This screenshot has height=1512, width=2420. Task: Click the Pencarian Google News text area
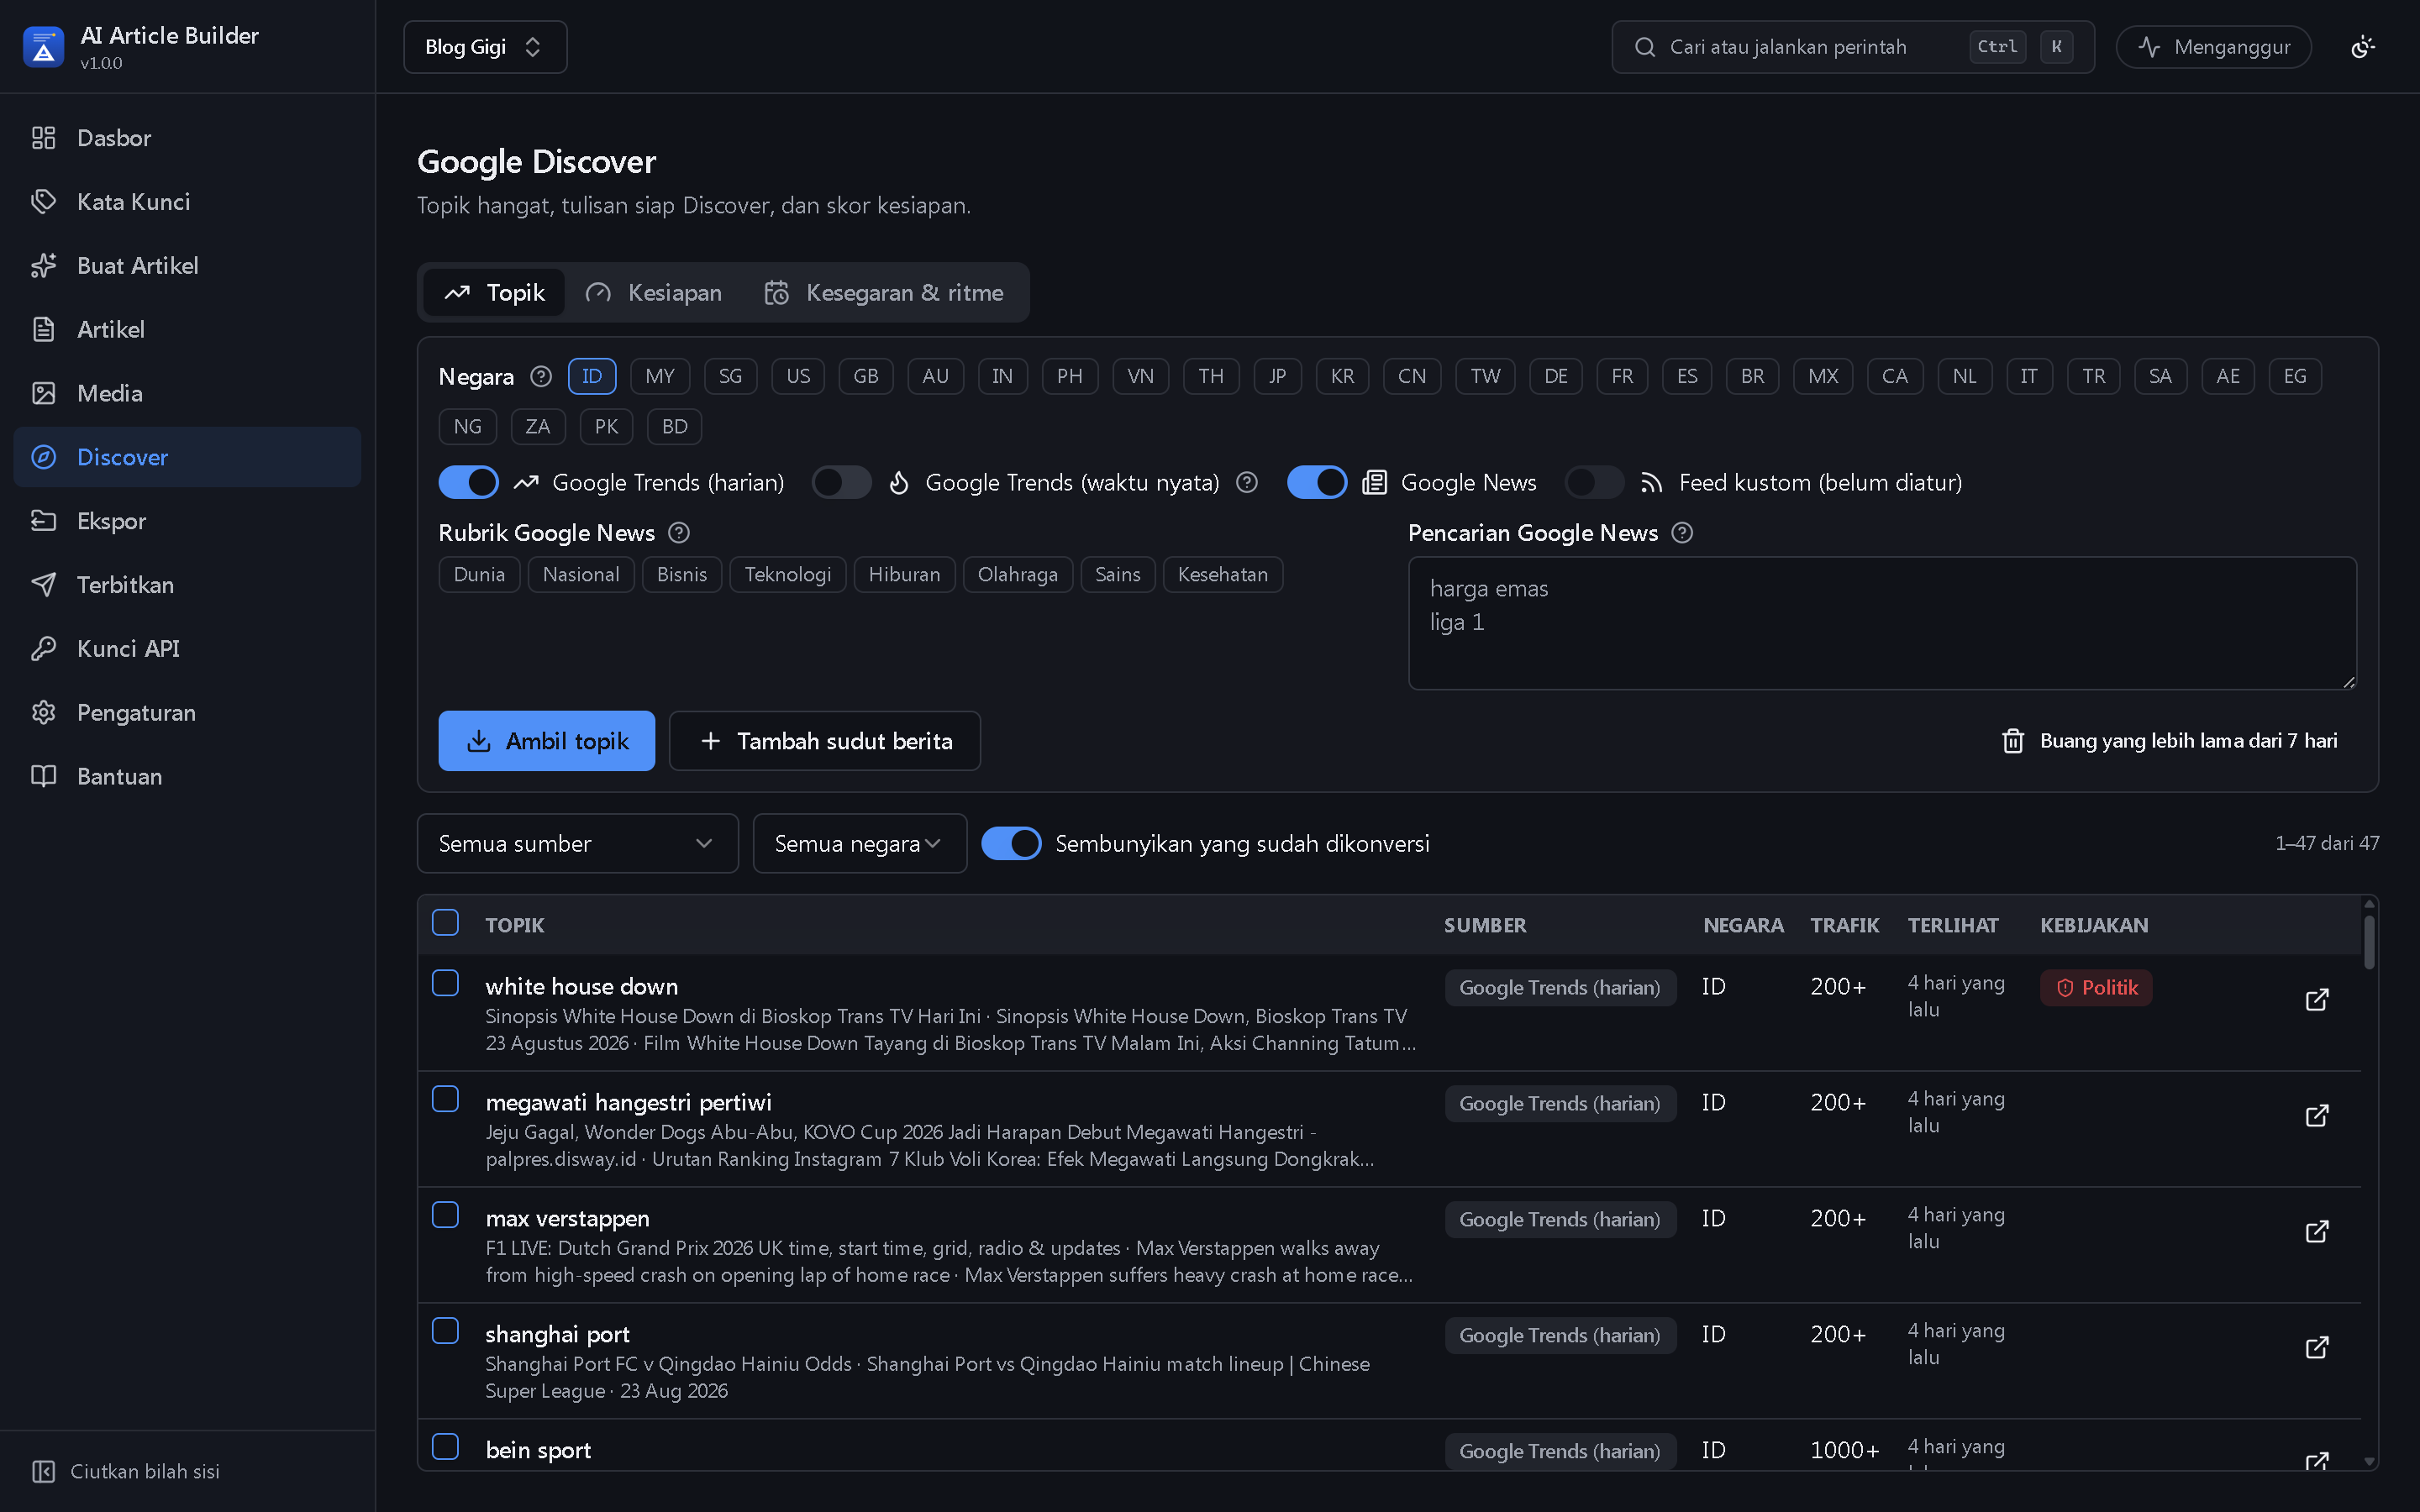pos(1882,623)
